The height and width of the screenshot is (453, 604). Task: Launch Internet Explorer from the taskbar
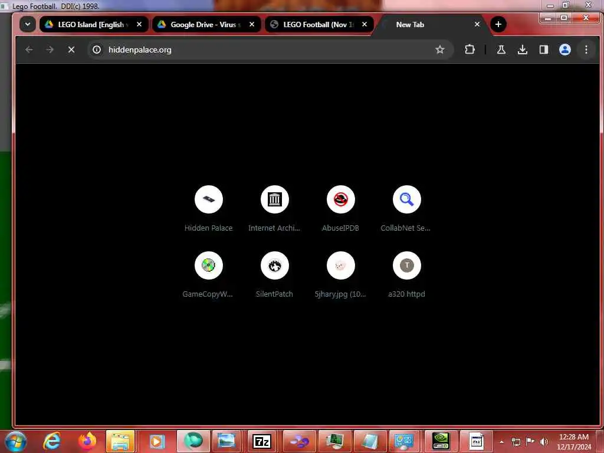(52, 441)
